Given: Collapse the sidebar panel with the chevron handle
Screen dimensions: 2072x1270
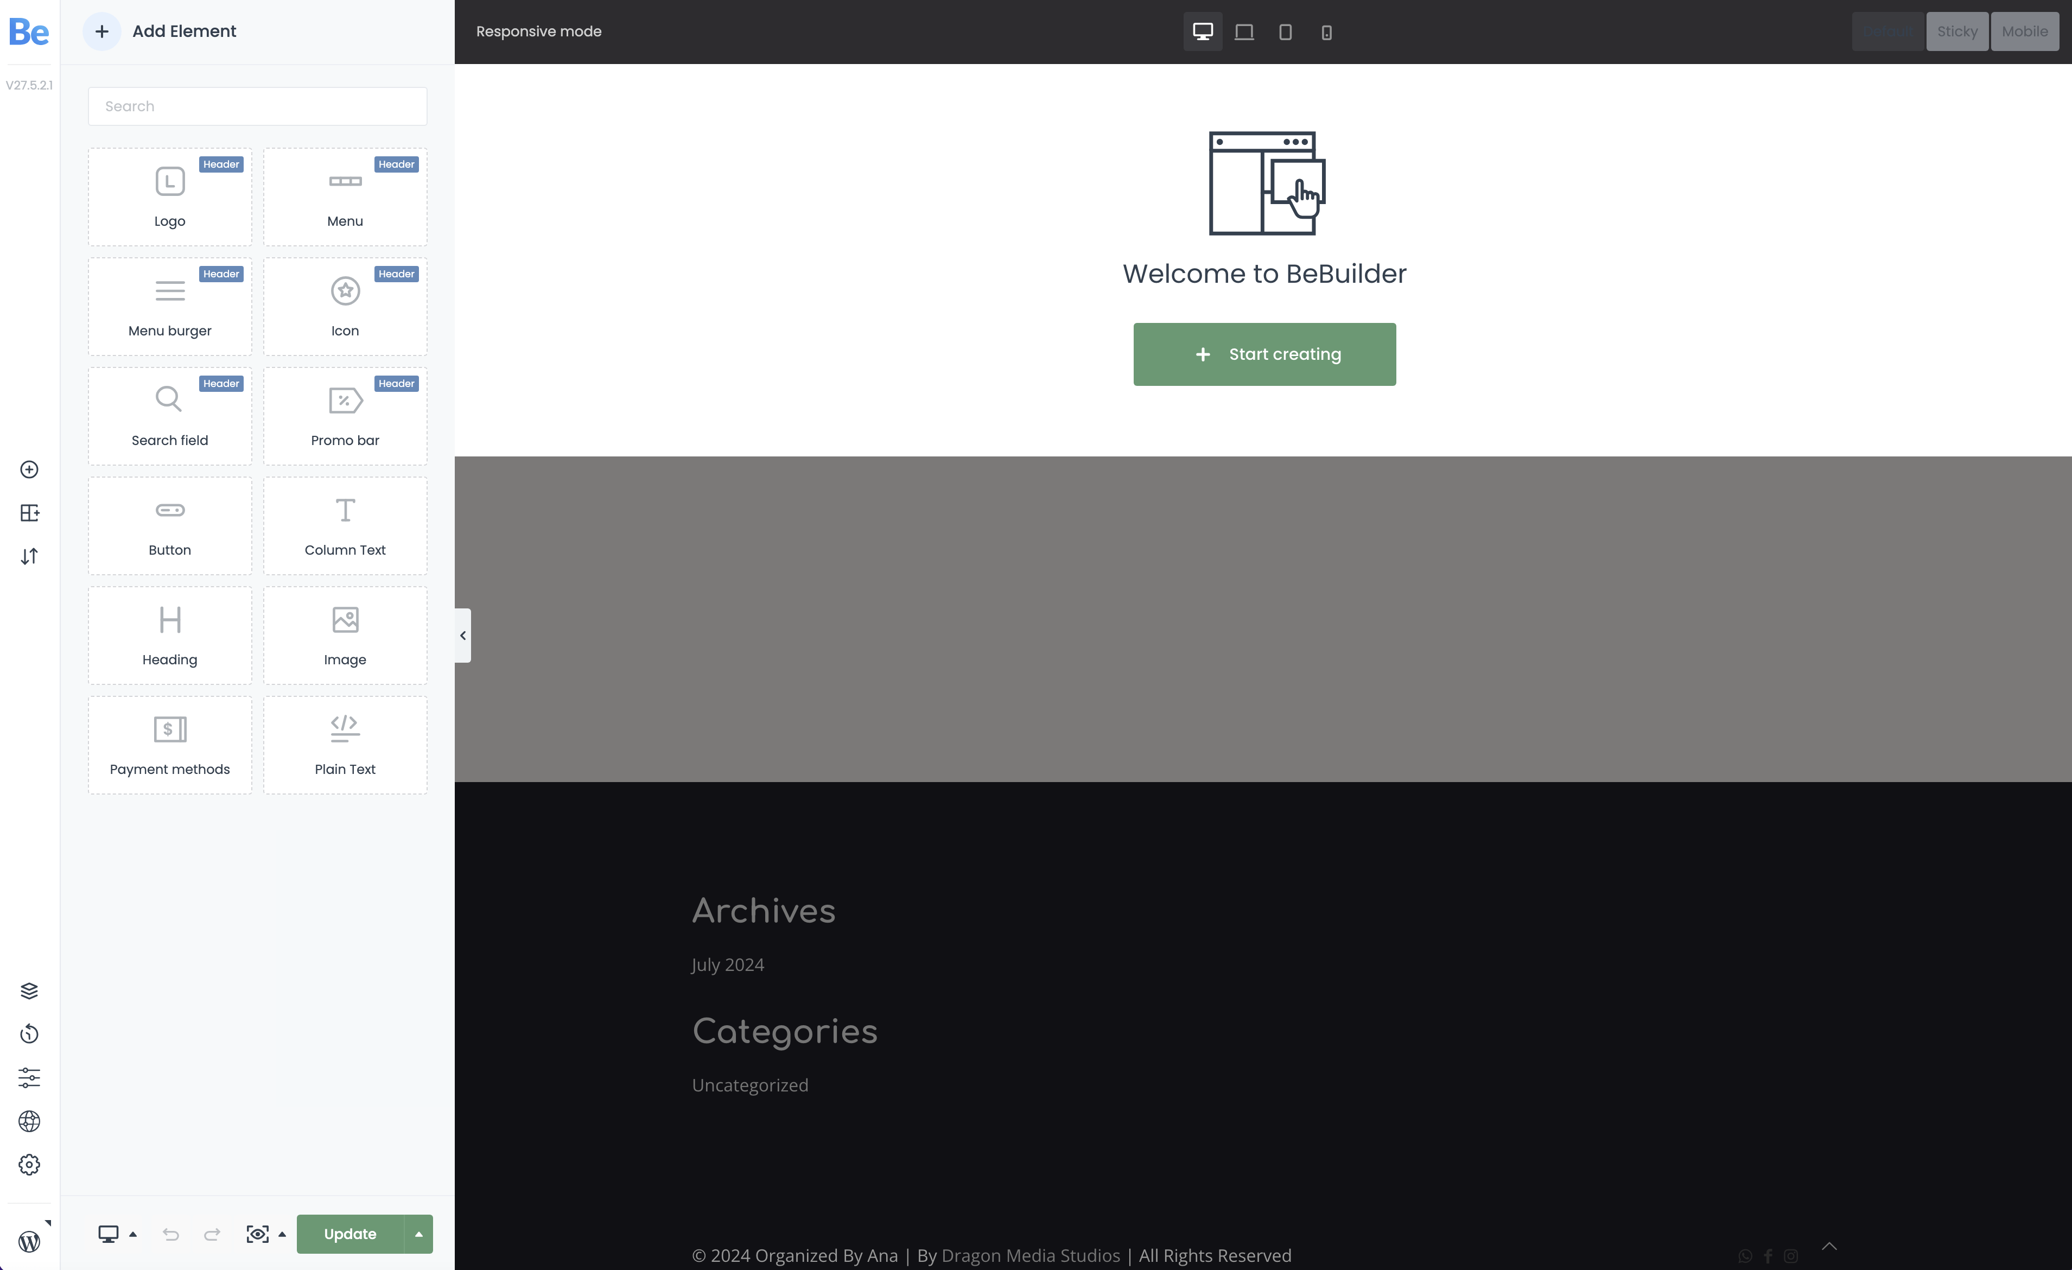Looking at the screenshot, I should point(462,636).
